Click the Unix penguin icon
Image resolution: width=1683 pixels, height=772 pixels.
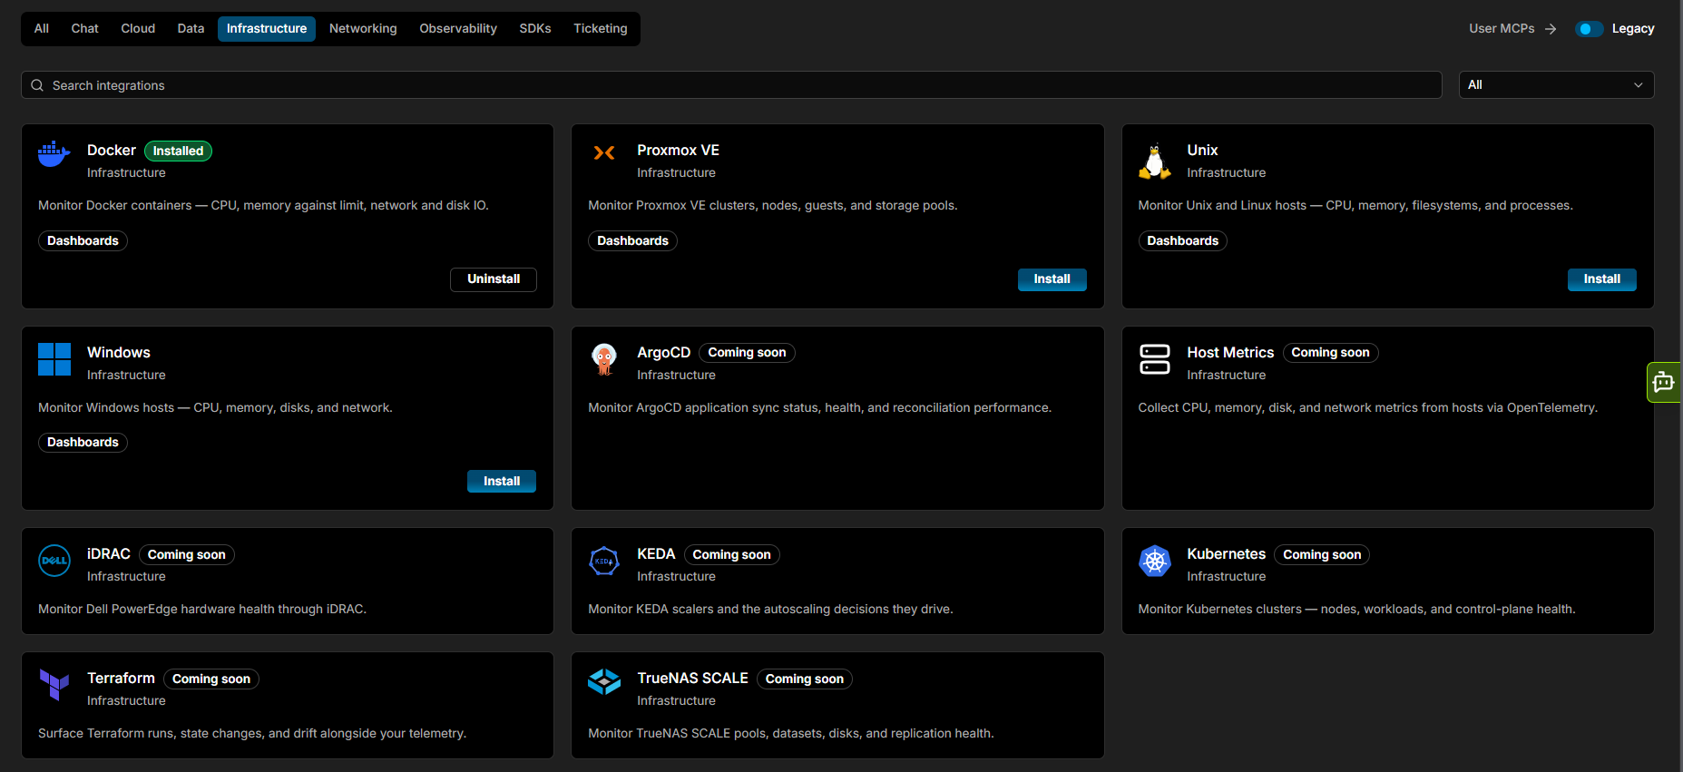click(x=1154, y=161)
